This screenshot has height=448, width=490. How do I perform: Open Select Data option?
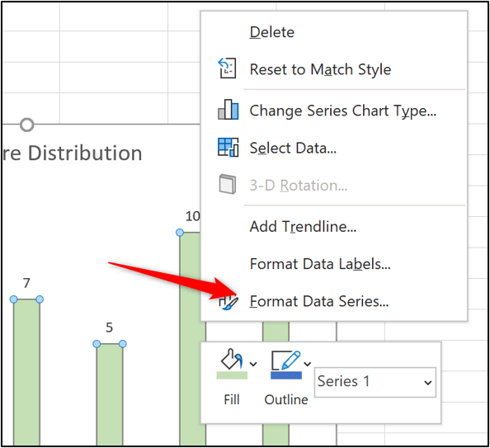tap(293, 148)
